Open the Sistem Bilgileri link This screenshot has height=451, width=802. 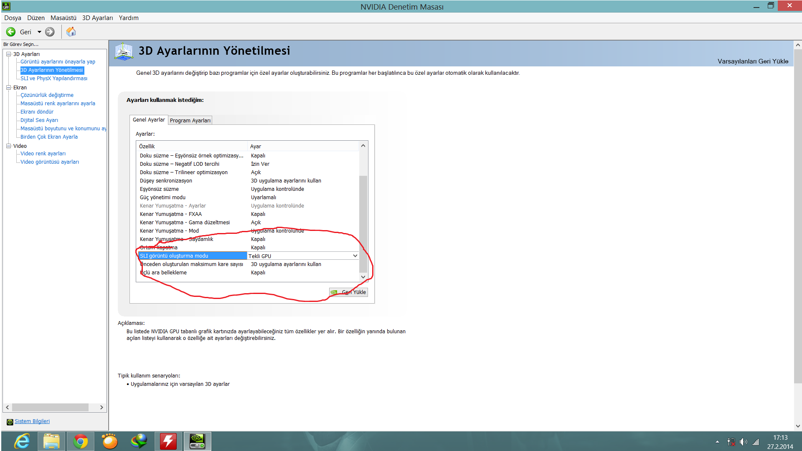coord(32,421)
